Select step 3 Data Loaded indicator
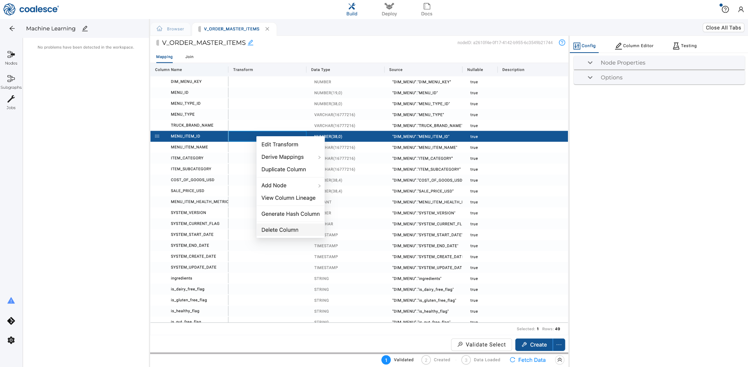748x367 pixels. (481, 360)
